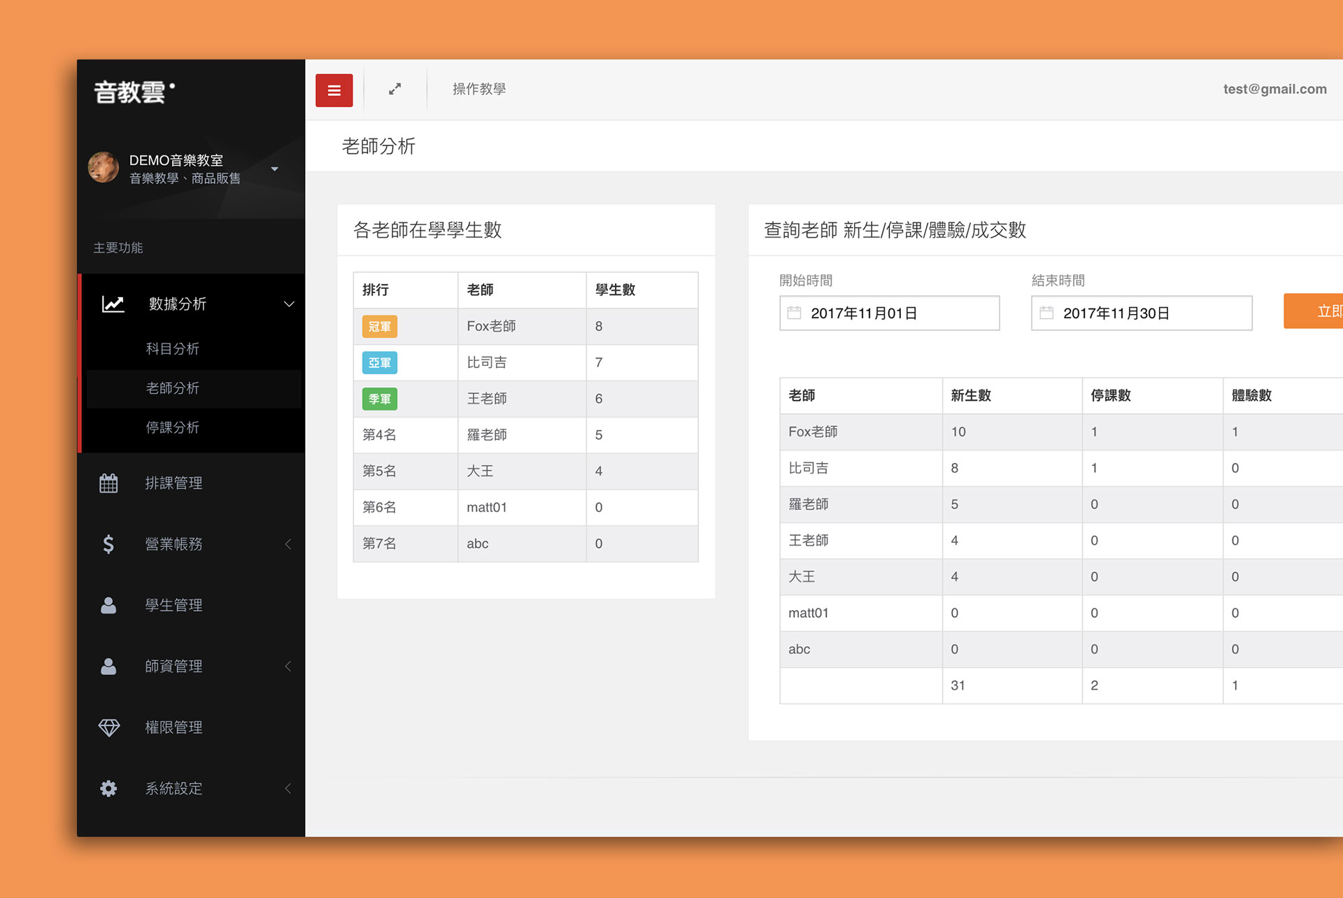Click the orange search button
Viewport: 1343px width, 898px height.
point(1315,311)
